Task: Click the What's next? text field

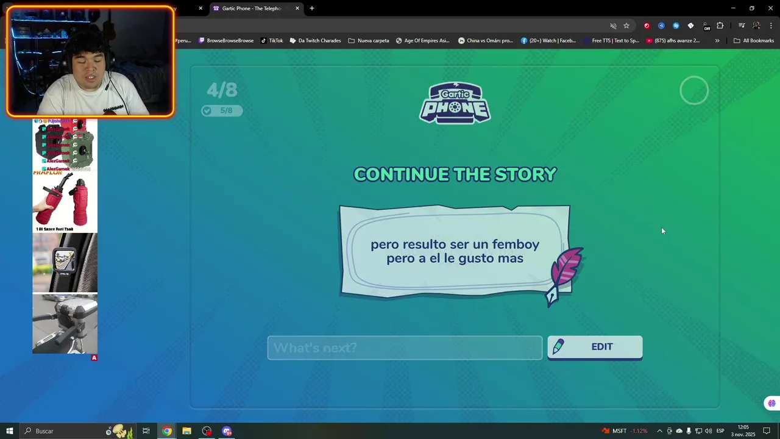Action: point(405,348)
